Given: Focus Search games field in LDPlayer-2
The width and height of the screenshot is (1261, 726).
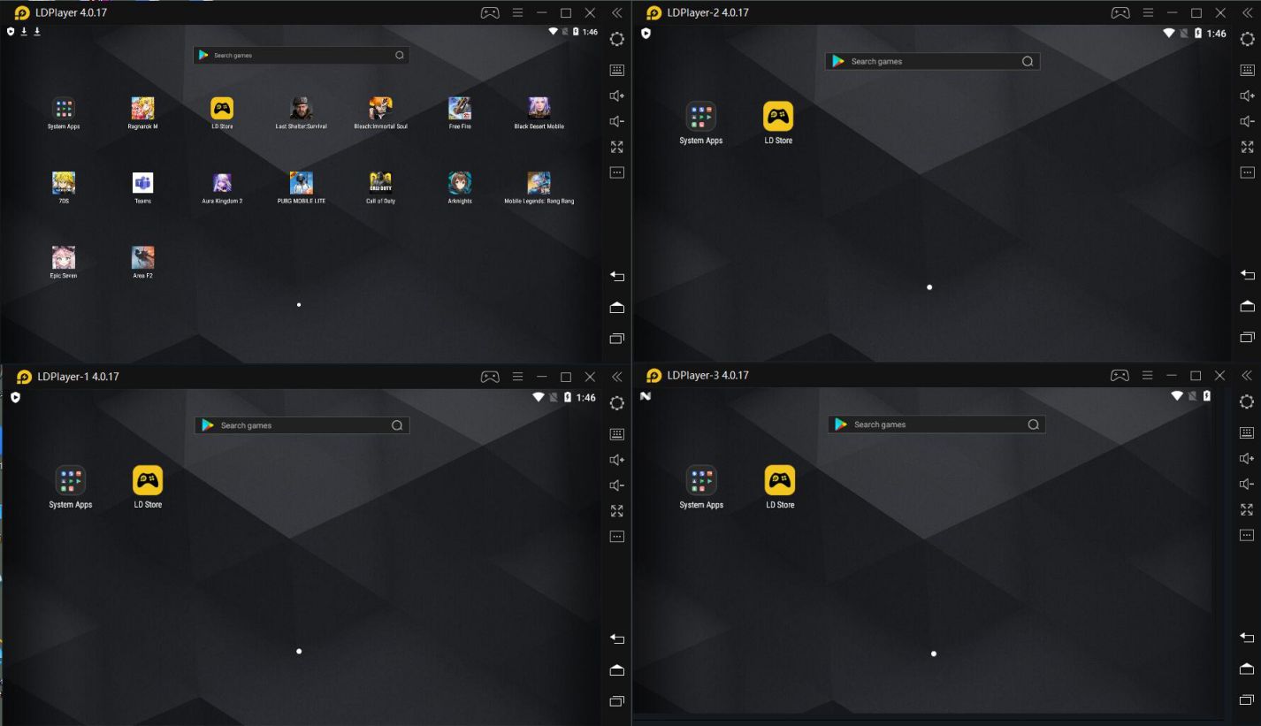Looking at the screenshot, I should pos(932,61).
